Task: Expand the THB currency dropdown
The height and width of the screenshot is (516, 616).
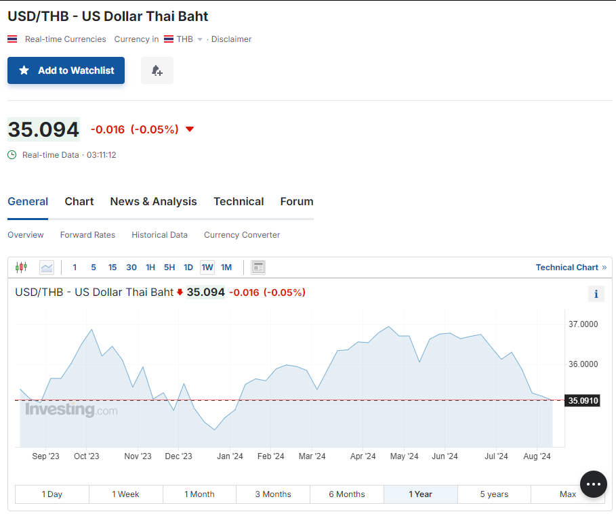Action: pos(199,39)
